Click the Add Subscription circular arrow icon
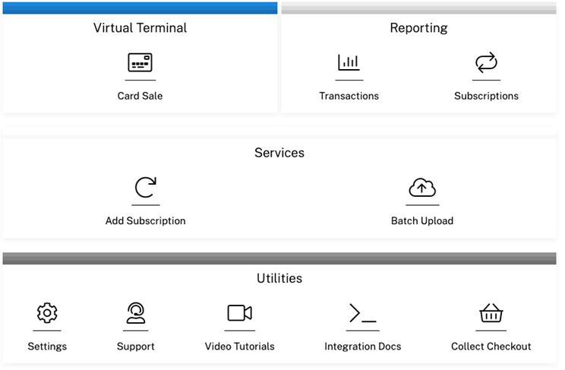Screen dimensions: 565x370 pos(145,188)
